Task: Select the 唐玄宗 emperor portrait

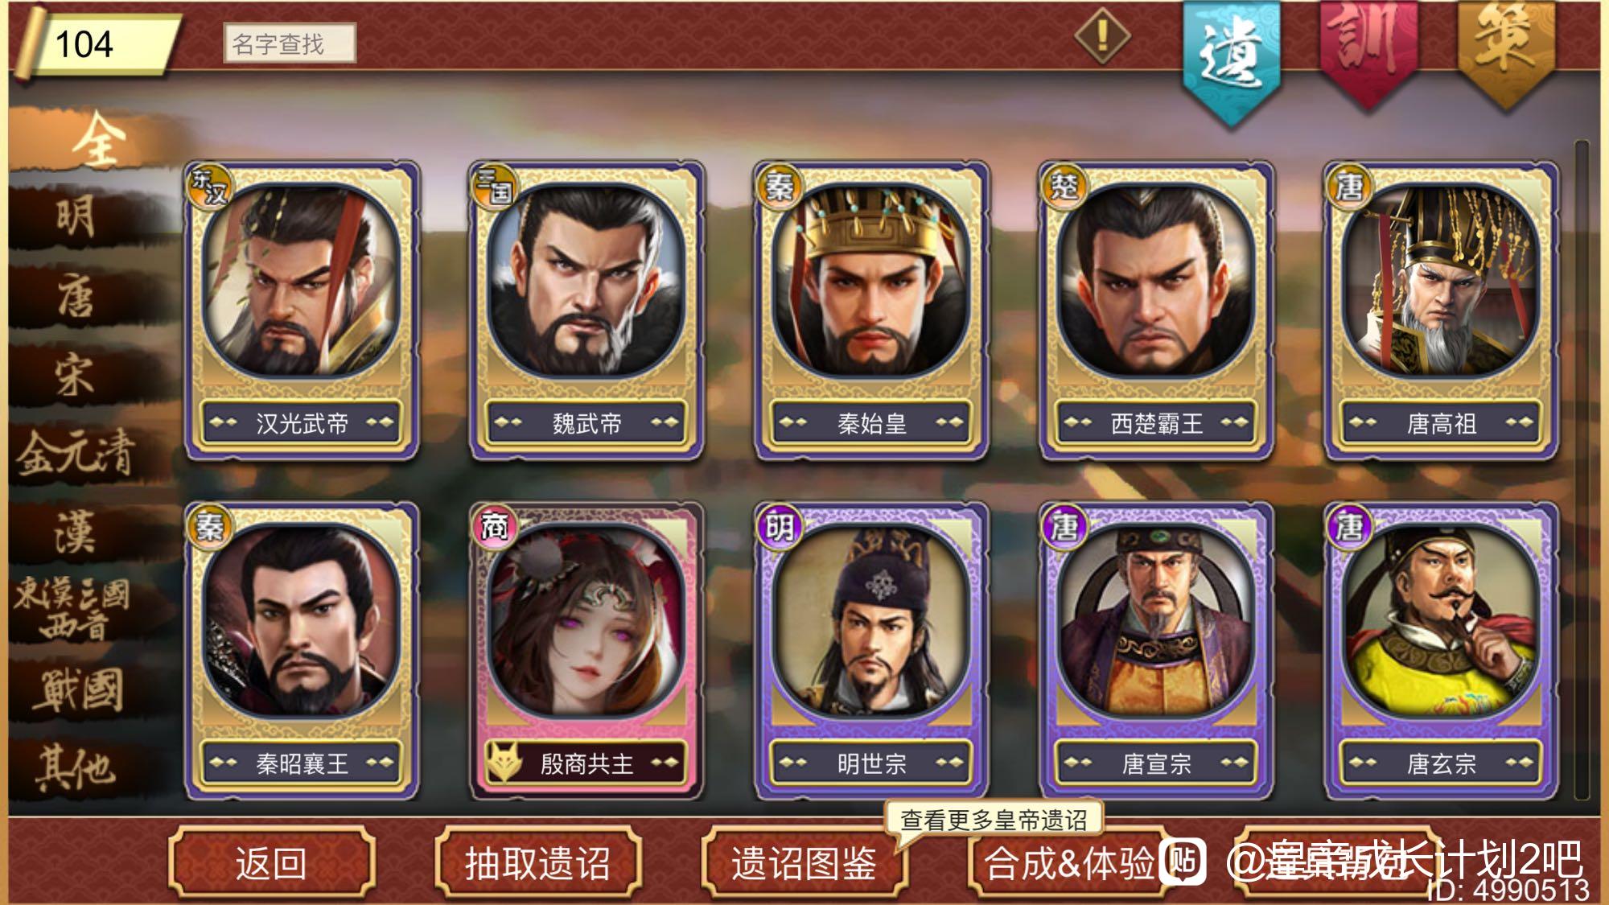Action: (x=1441, y=651)
